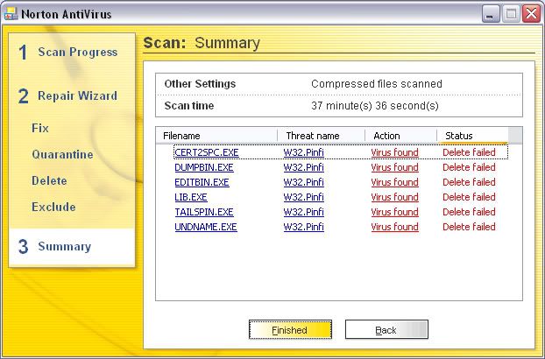
Task: Open W32.Pinfi threat link for TAILSPIN.EXE
Action: click(x=304, y=212)
